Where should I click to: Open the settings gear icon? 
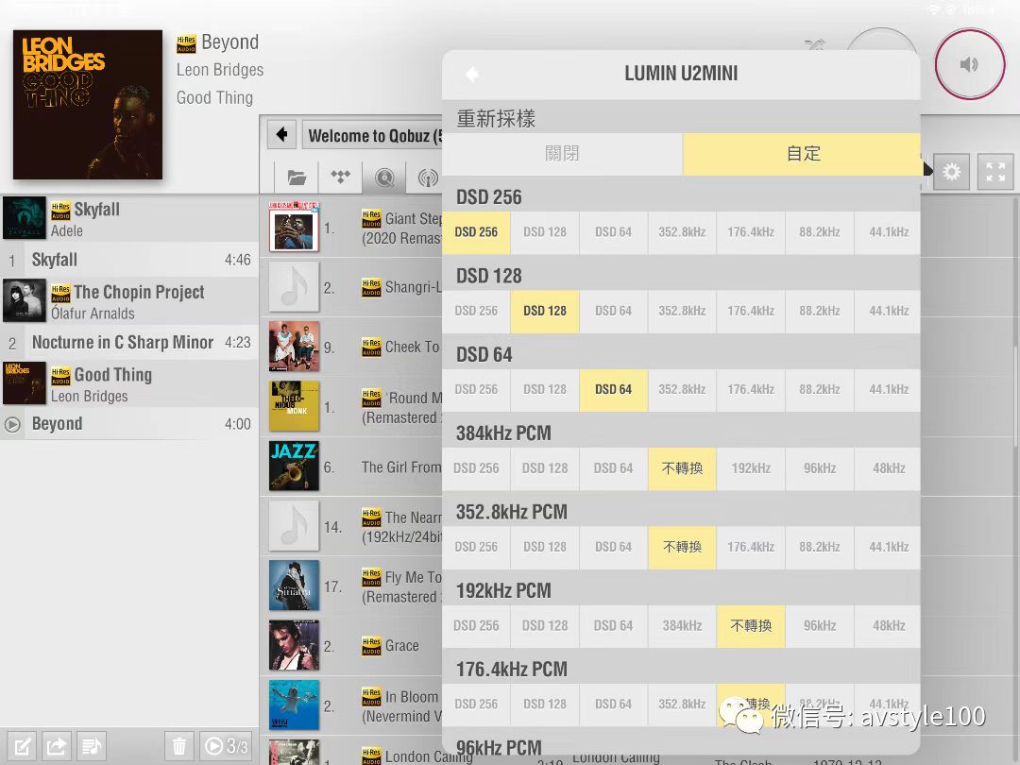tap(951, 172)
